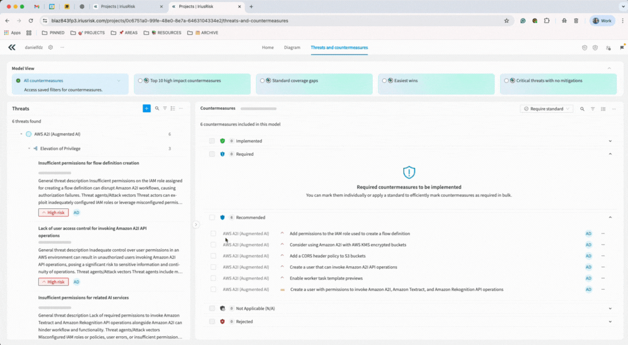Screen dimensions: 628x345
Task: Open Threats panel more options ellipsis
Action: point(181,108)
